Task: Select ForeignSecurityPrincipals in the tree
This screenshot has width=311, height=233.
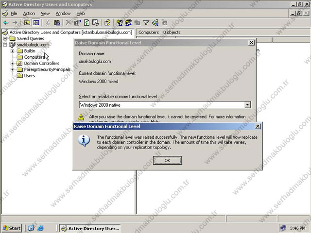Action: [47, 69]
